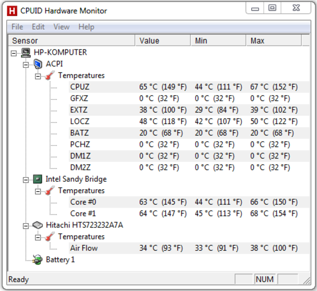
Task: Collapse the Intel Sandy Bridge node
Action: [x=26, y=180]
